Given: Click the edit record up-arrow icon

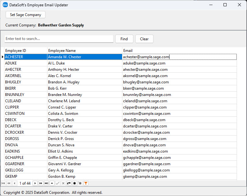Looking at the screenshot, I should pos(52,183).
